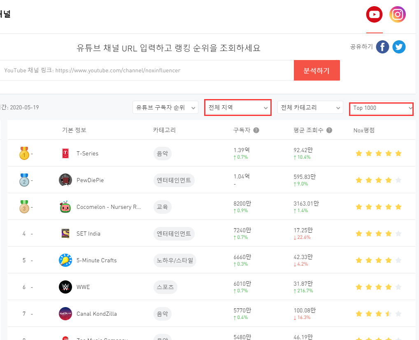This screenshot has height=340, width=419.
Task: Click the 216.7% increase in WWE row
Action: click(x=303, y=291)
